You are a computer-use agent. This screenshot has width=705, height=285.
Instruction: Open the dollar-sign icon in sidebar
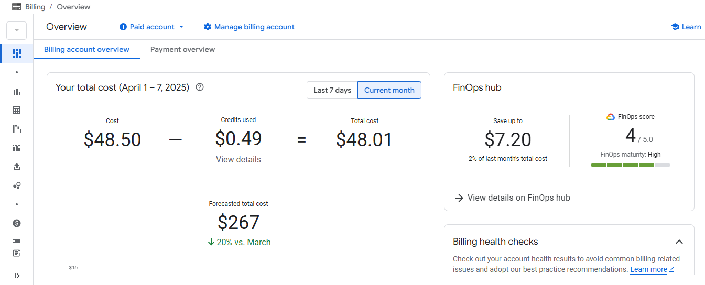click(17, 223)
